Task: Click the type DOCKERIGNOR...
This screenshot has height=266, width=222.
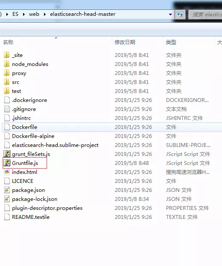Action: 187,100
